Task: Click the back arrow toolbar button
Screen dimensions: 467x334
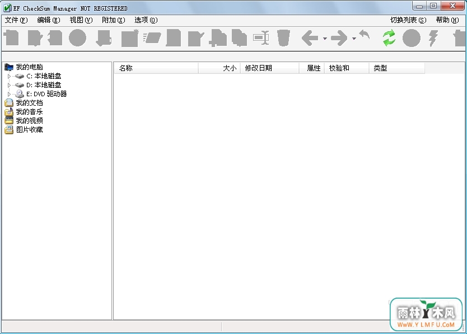Action: click(x=310, y=38)
